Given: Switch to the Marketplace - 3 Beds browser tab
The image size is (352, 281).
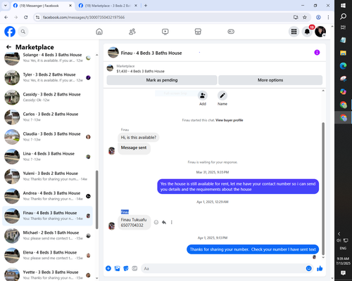Looking at the screenshot, I should tap(108, 6).
